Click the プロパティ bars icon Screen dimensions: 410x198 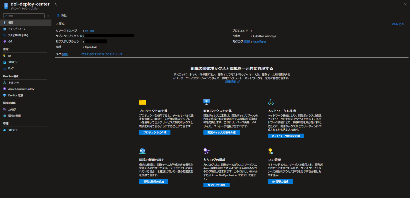tap(5, 62)
